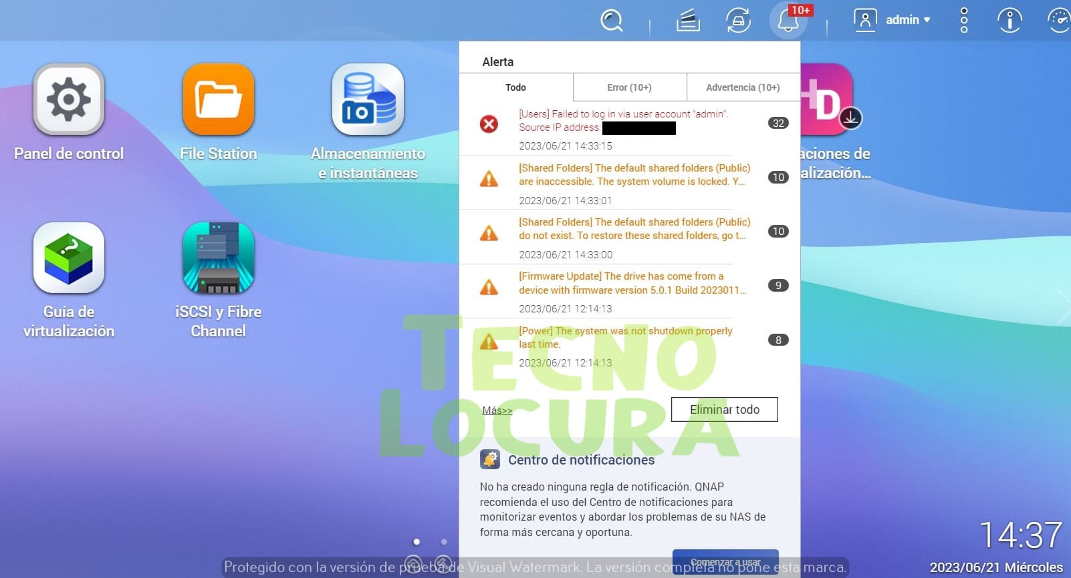Open external devices icon in top bar
This screenshot has width=1071, height=578.
[x=738, y=20]
